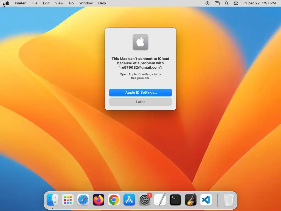Click "Open Apple ID settings to fix" text
The width and height of the screenshot is (281, 211).
[x=140, y=74]
